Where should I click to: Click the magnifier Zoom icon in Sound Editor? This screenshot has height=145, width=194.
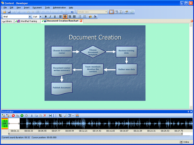click(x=66, y=115)
